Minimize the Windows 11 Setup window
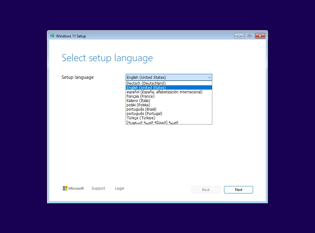The width and height of the screenshot is (315, 233). [x=239, y=36]
